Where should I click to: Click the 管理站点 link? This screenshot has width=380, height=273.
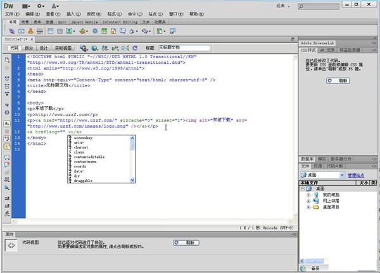(356, 175)
